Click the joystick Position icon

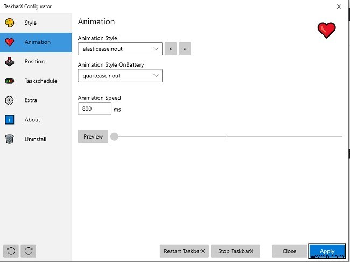(x=10, y=61)
